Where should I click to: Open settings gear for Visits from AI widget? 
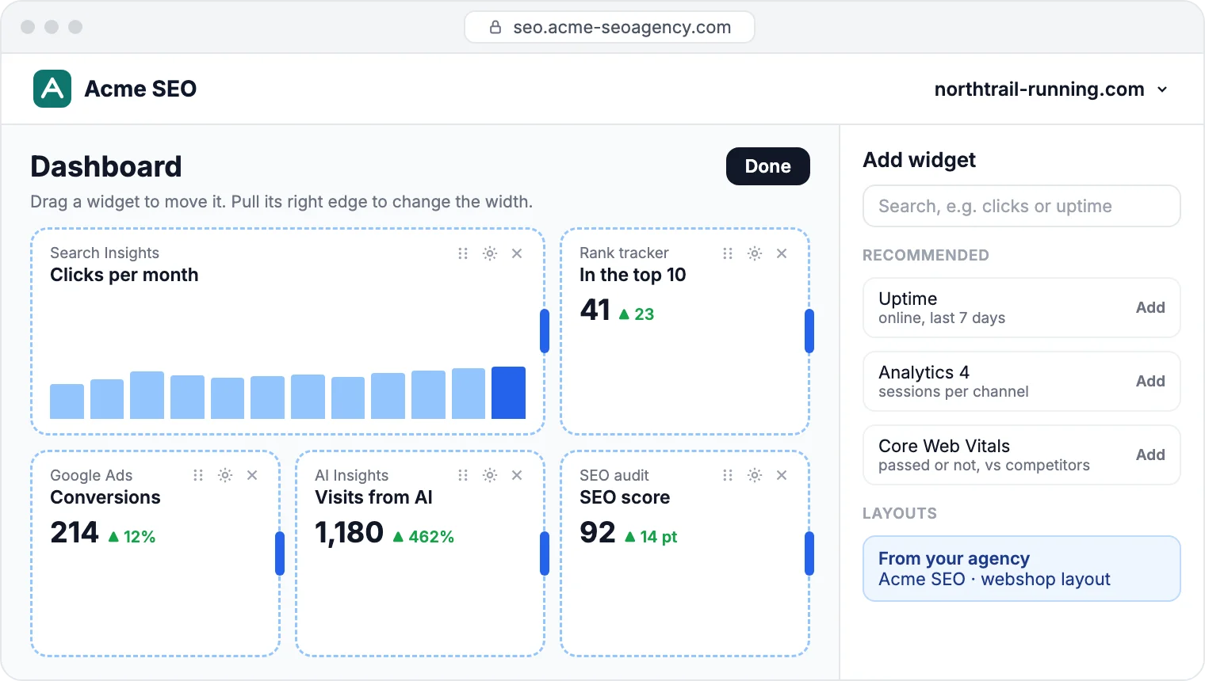point(490,475)
